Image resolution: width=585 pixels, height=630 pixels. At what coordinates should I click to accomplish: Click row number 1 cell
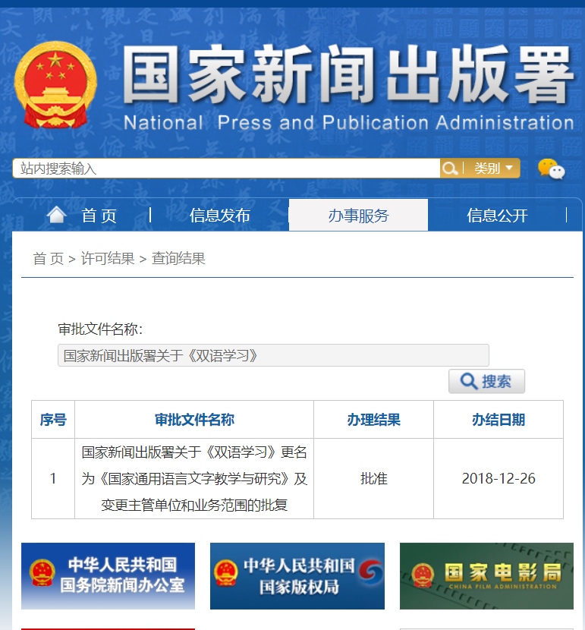click(x=53, y=478)
